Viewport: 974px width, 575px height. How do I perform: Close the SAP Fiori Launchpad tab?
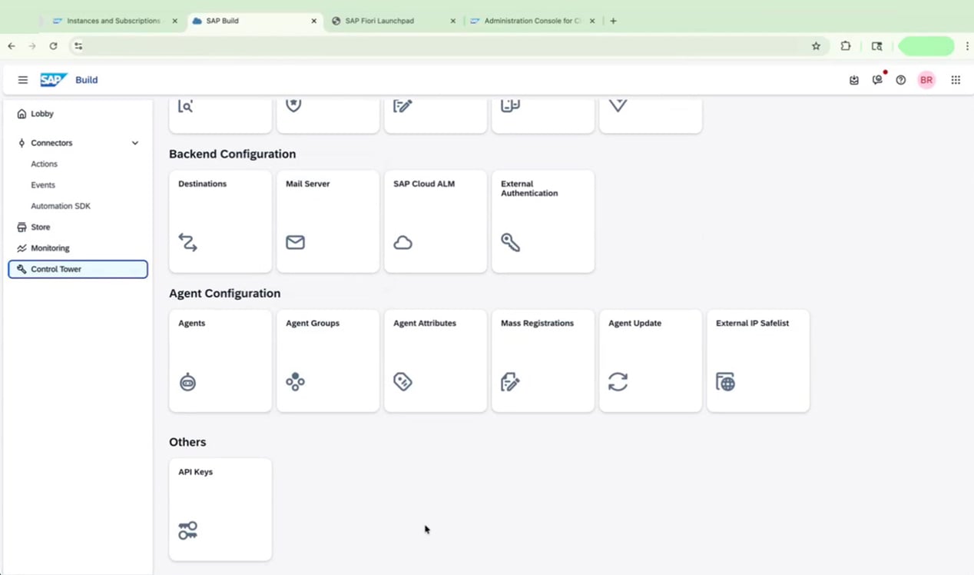pos(453,21)
